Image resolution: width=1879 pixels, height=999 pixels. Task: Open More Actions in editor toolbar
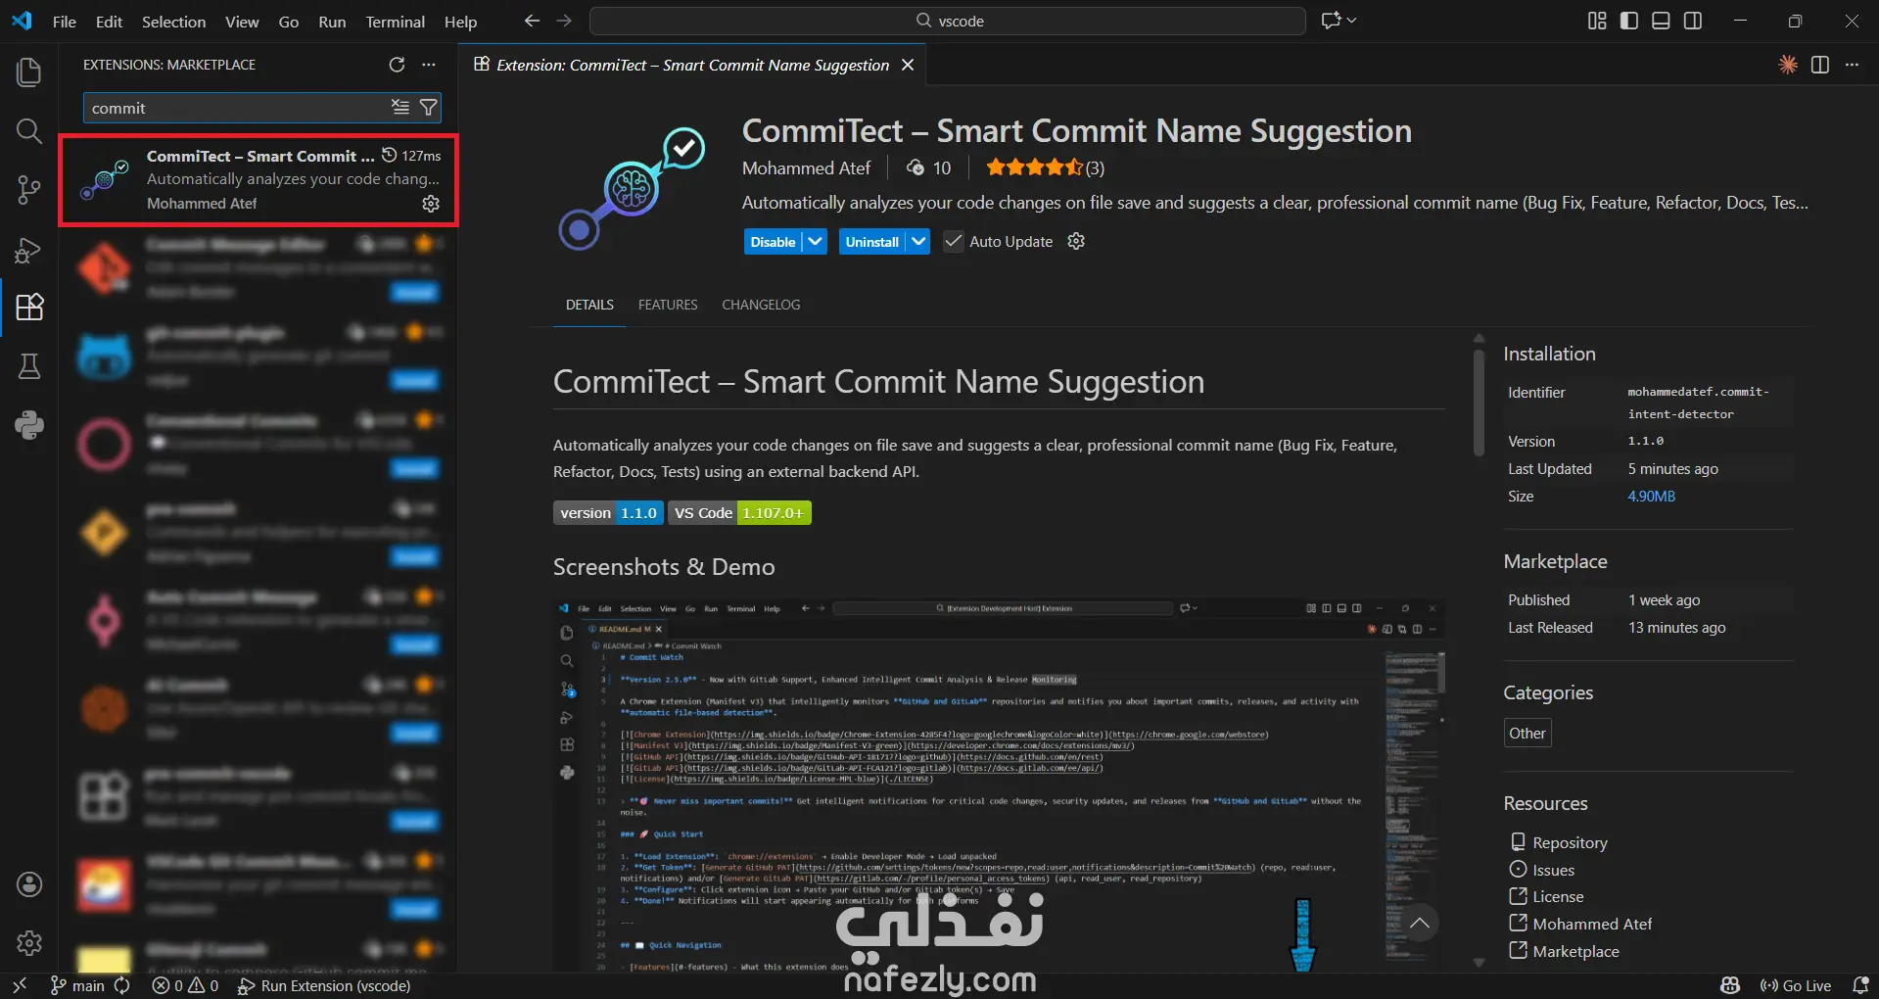click(1852, 65)
